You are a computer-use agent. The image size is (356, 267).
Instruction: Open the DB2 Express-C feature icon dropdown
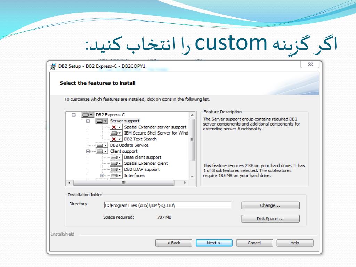tap(87, 115)
